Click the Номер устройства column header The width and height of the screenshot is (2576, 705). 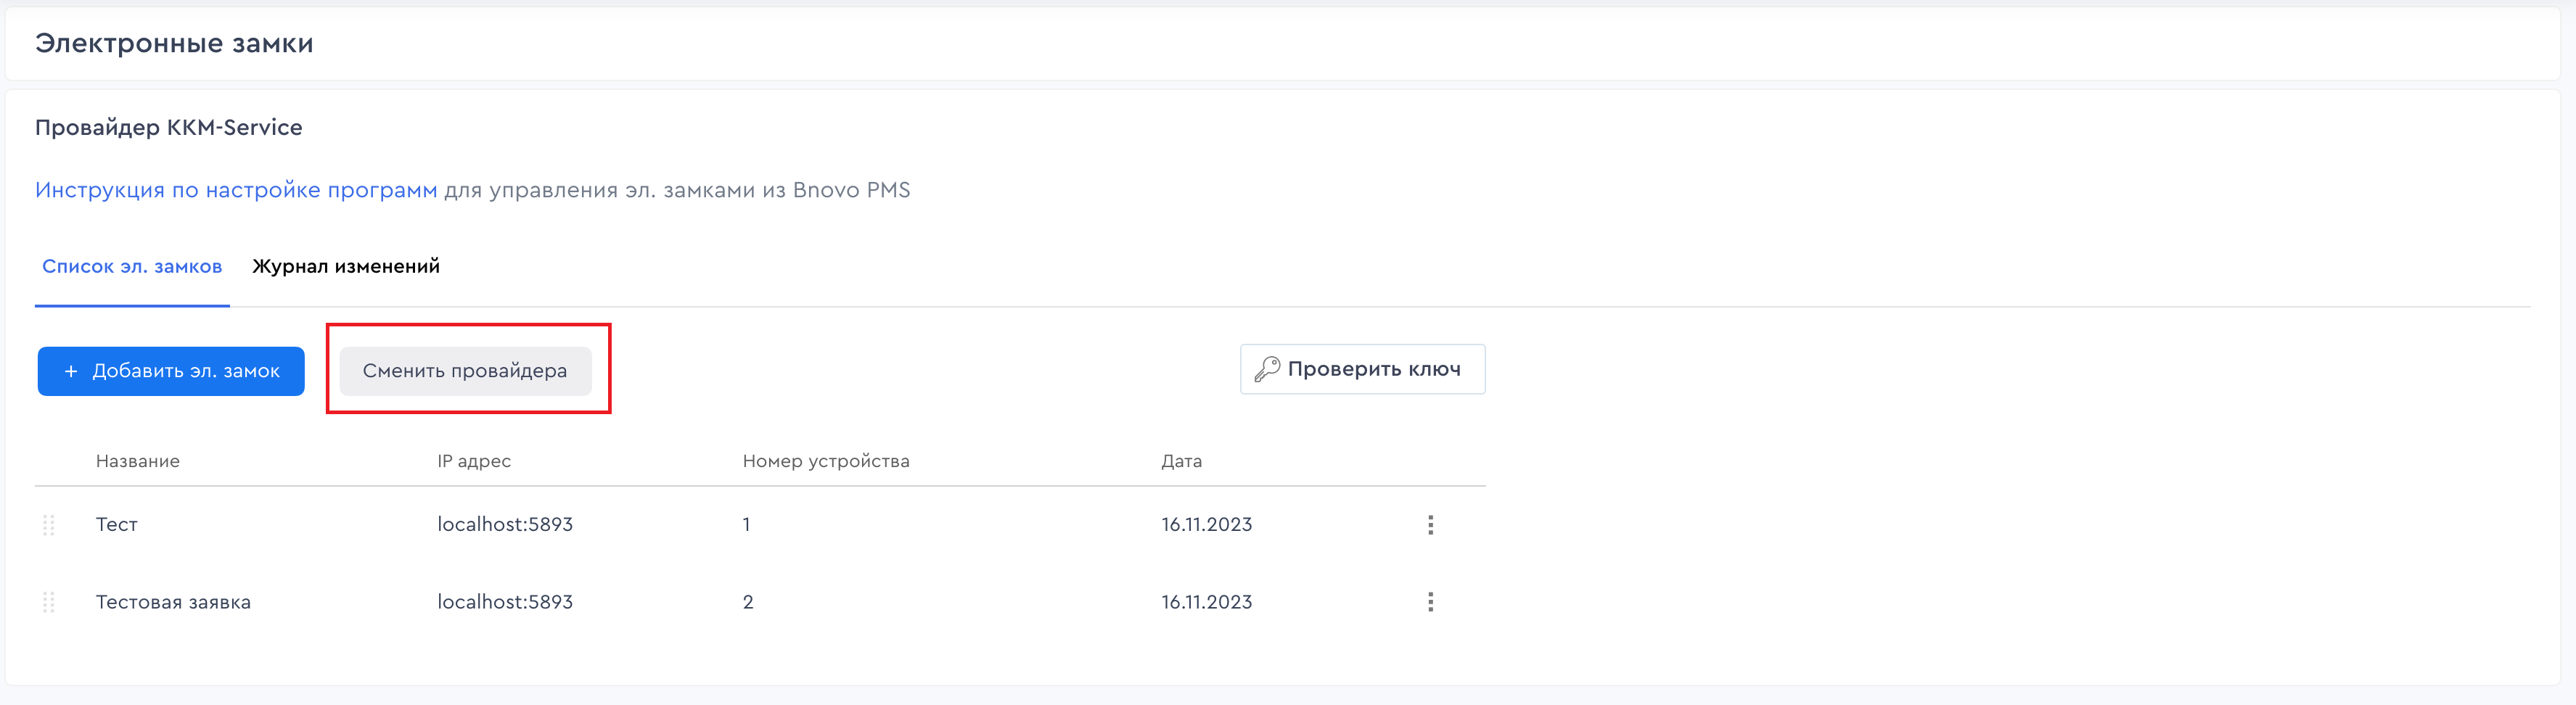tap(826, 461)
